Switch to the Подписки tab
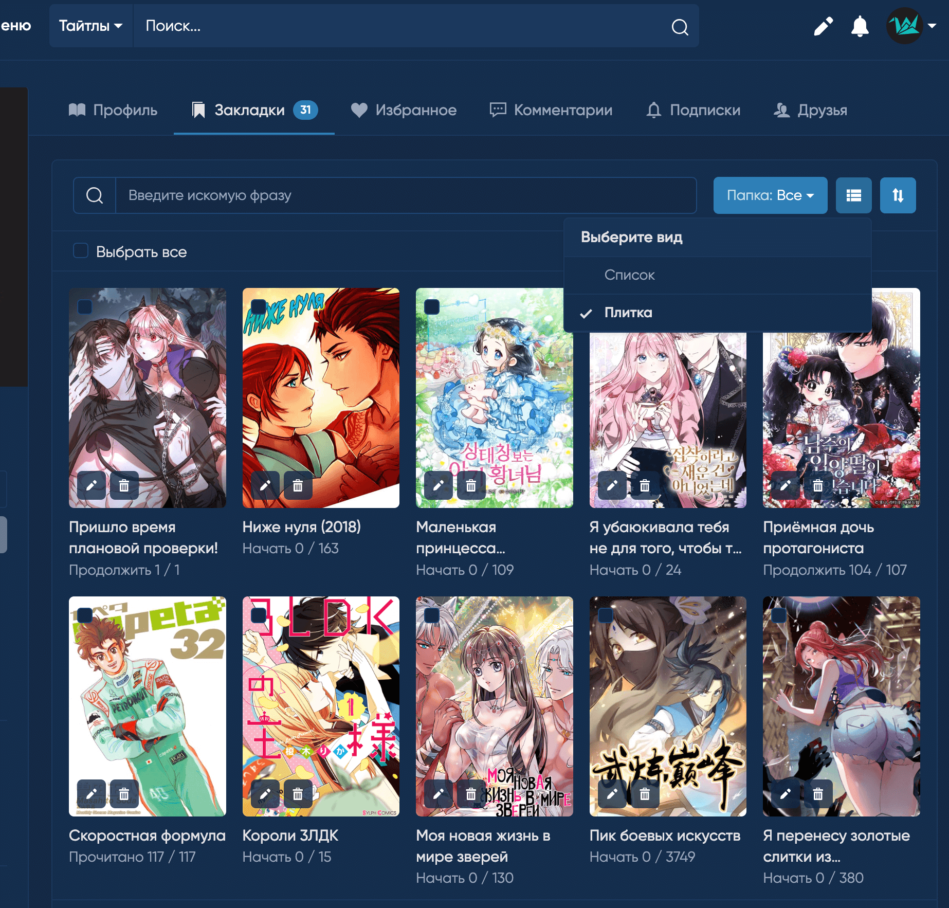 (x=693, y=110)
